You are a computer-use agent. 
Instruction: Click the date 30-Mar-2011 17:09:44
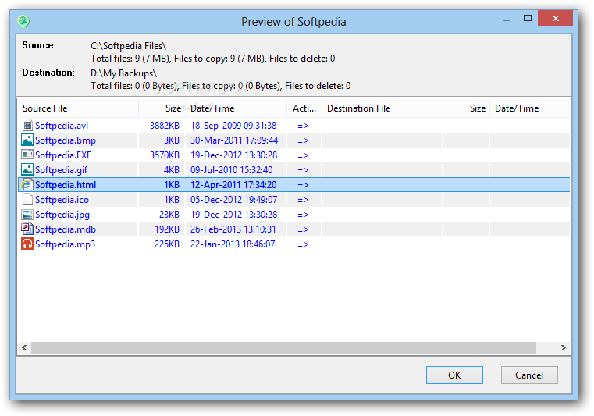click(x=234, y=140)
